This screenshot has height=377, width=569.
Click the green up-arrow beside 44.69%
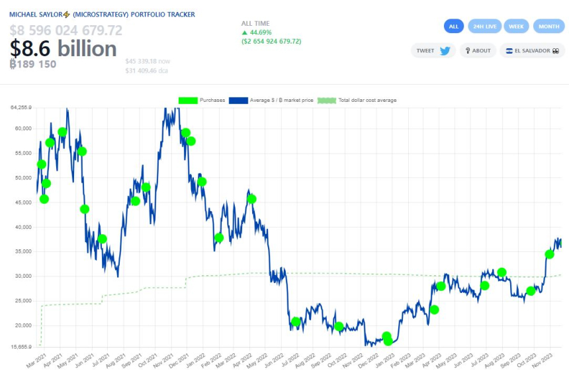point(245,32)
